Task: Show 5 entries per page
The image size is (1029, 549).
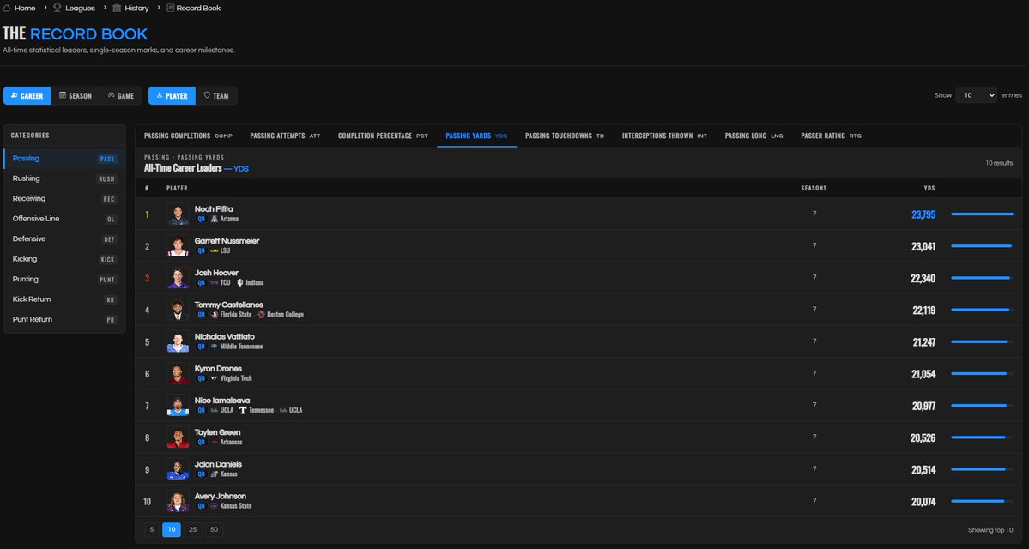Action: [x=152, y=529]
